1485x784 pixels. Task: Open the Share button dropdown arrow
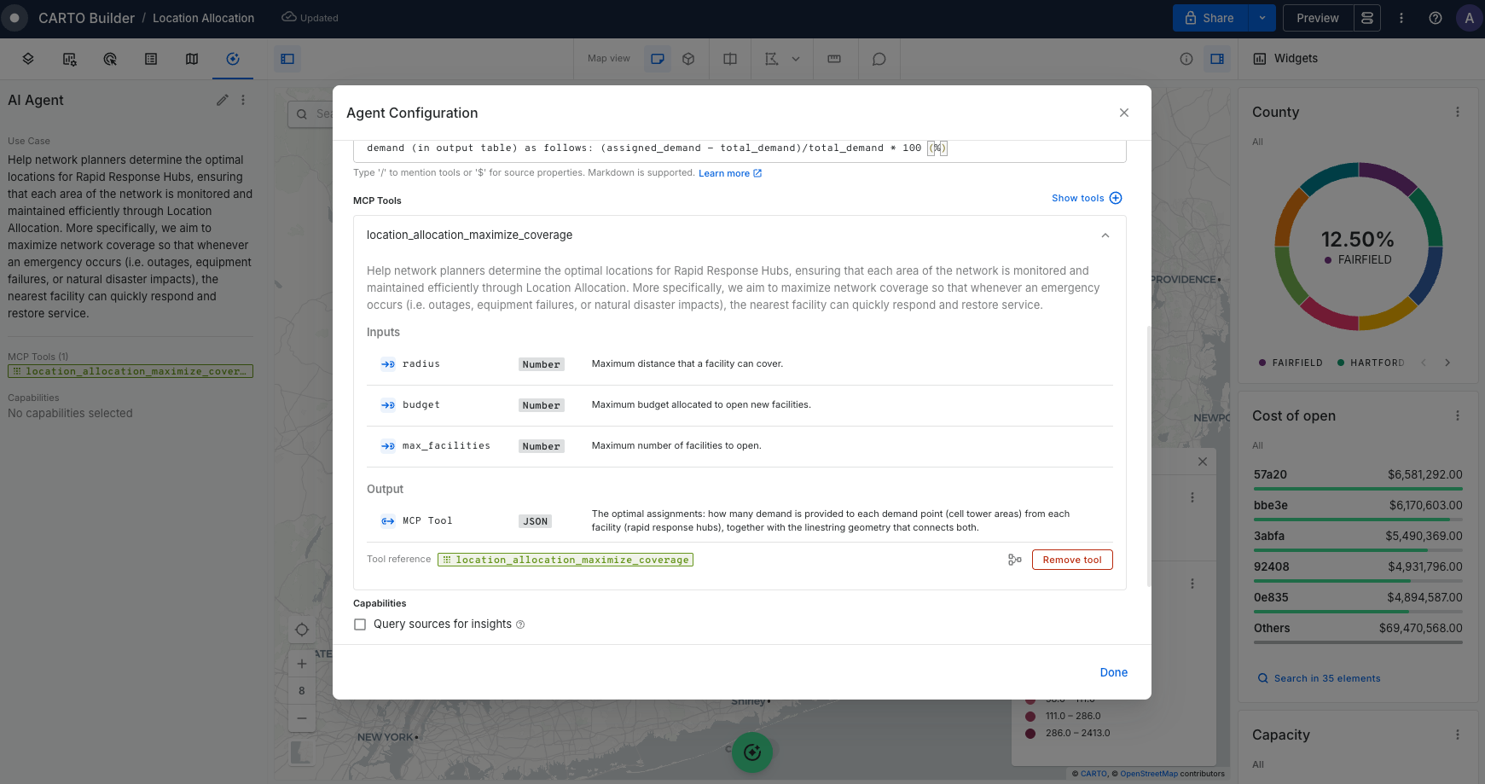tap(1262, 18)
